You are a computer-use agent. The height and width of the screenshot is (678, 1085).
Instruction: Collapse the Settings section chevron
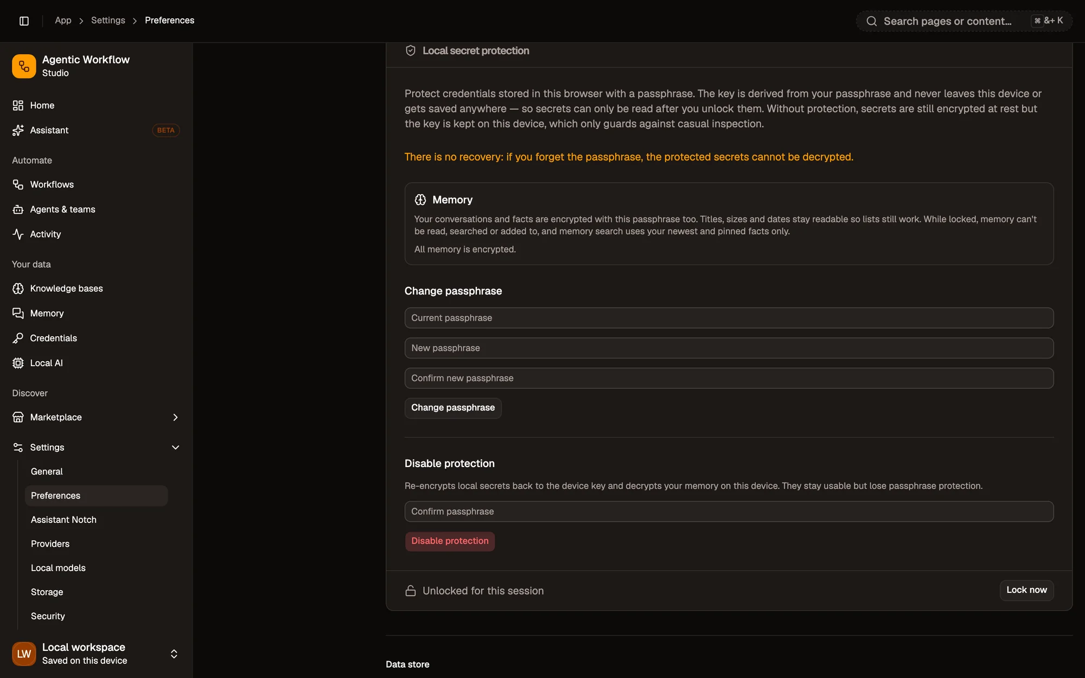click(175, 447)
